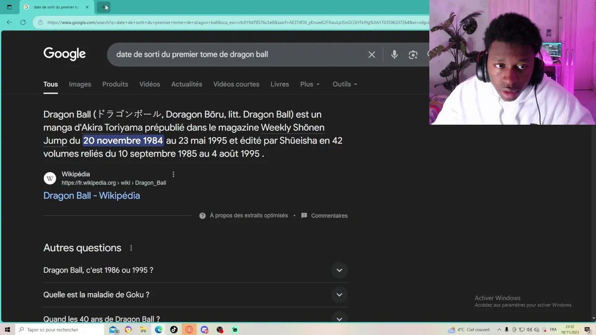
Task: Click the network tray icon
Action: pos(521,329)
